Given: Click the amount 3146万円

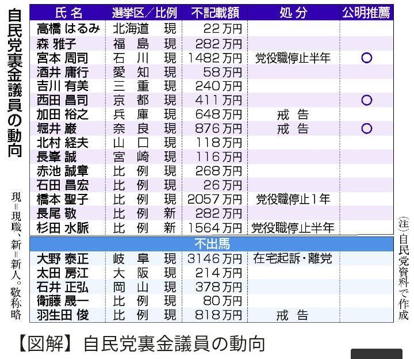Looking at the screenshot, I should 214,259.
